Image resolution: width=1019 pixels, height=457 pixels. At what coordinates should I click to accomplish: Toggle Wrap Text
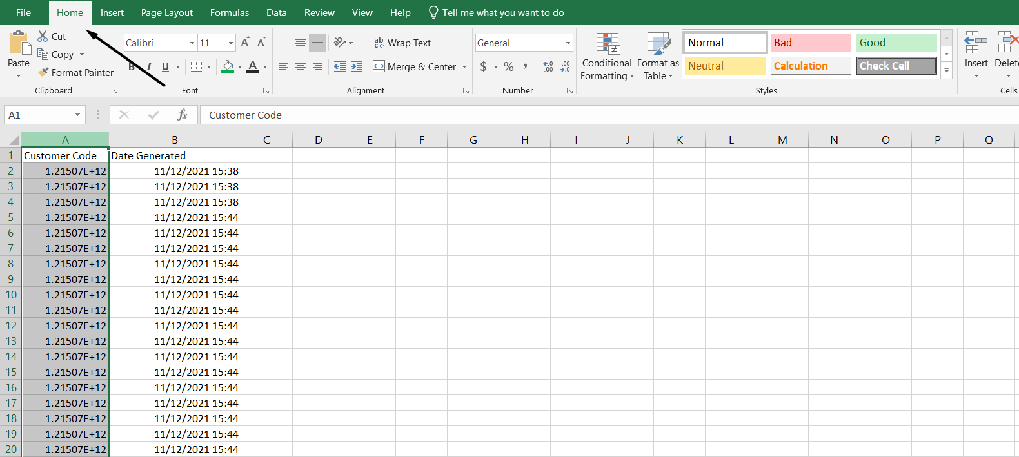coord(402,43)
